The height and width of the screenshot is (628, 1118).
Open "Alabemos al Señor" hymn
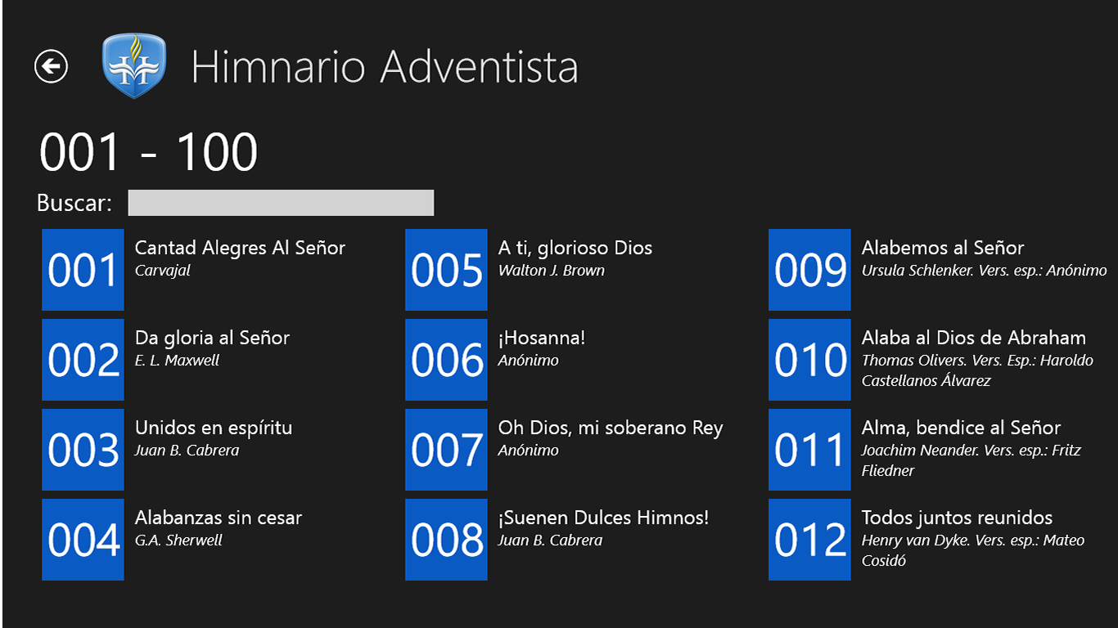(x=942, y=248)
